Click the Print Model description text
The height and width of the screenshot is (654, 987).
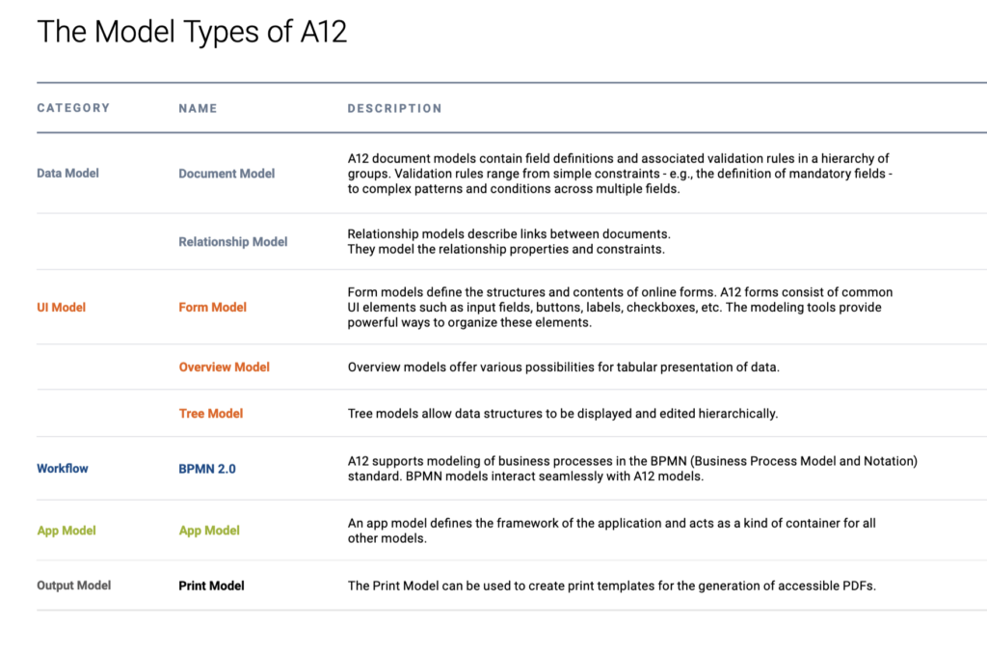click(x=611, y=586)
